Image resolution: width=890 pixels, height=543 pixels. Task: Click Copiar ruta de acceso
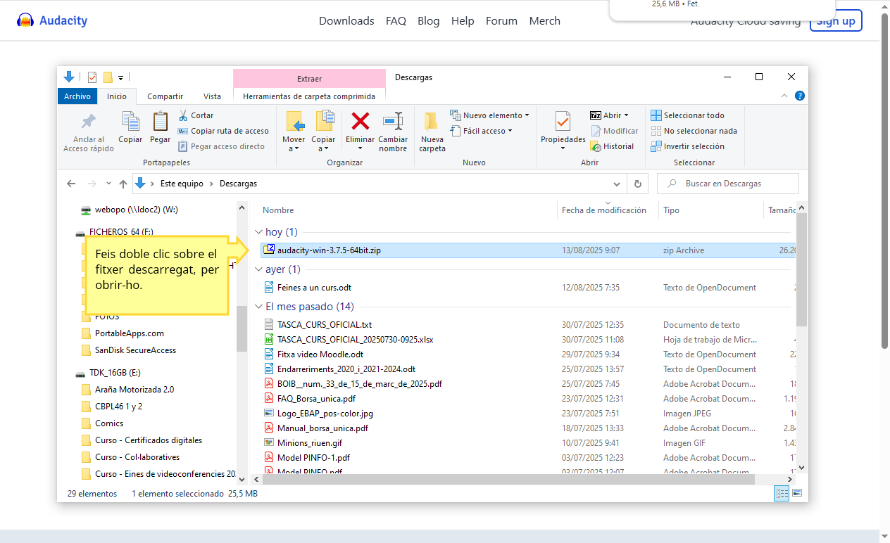pyautogui.click(x=223, y=131)
